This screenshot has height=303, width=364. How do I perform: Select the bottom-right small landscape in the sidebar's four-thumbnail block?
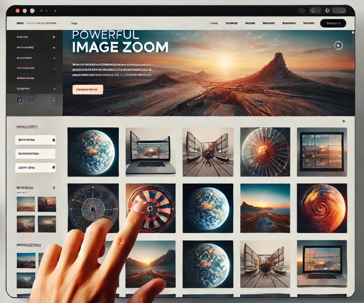coord(47,224)
